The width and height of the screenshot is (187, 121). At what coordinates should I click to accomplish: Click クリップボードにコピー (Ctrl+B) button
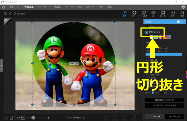164,105
